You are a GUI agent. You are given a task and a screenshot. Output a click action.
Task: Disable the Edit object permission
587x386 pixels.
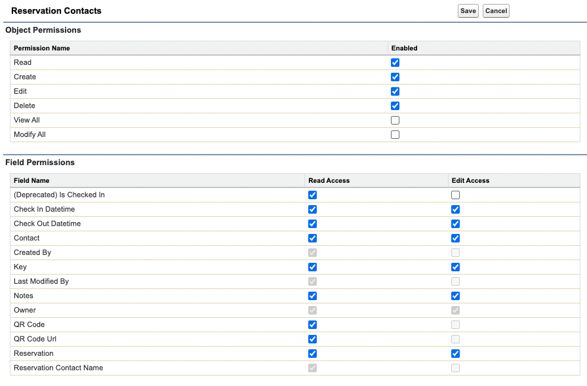[x=395, y=92]
